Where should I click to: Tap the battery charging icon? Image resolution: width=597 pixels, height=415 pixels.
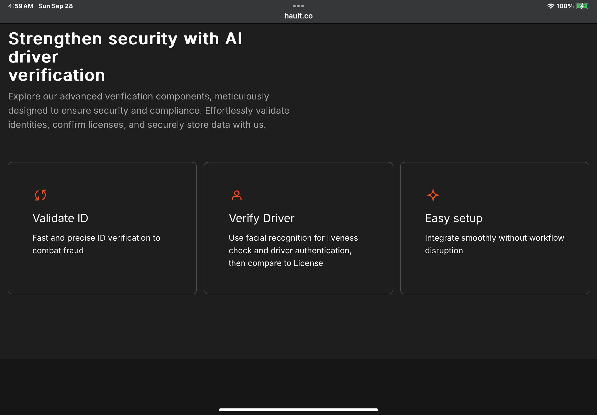[x=582, y=6]
